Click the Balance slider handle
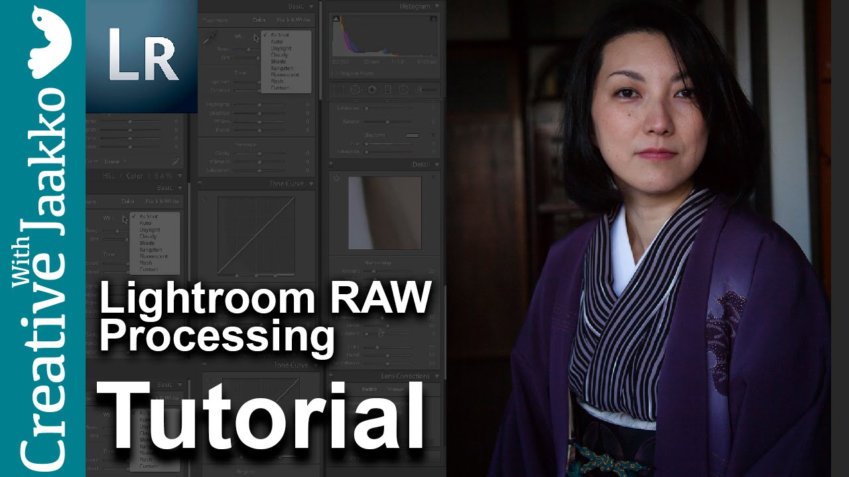The height and width of the screenshot is (477, 849). [x=387, y=122]
